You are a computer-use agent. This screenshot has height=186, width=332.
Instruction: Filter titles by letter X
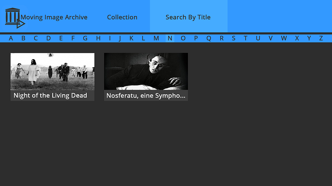[297, 38]
